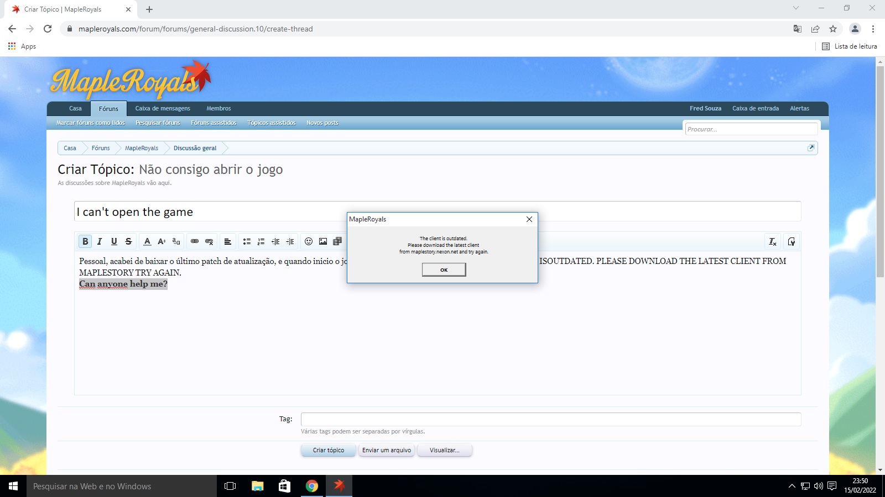Insert an unordered bullet list
Image resolution: width=885 pixels, height=497 pixels.
pyautogui.click(x=247, y=241)
